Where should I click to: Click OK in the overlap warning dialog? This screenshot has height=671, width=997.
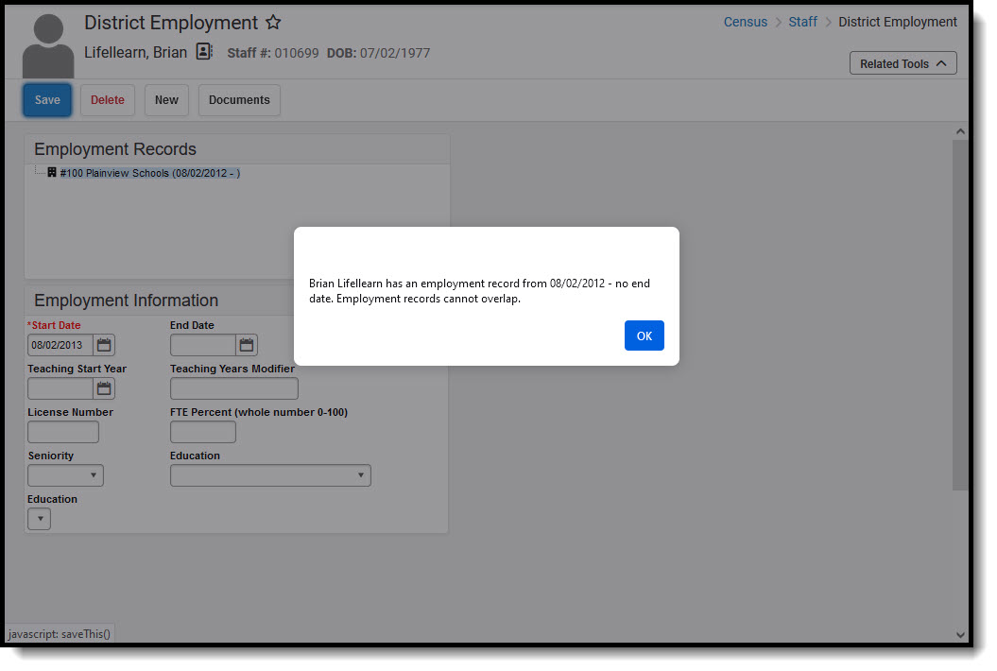(x=644, y=335)
